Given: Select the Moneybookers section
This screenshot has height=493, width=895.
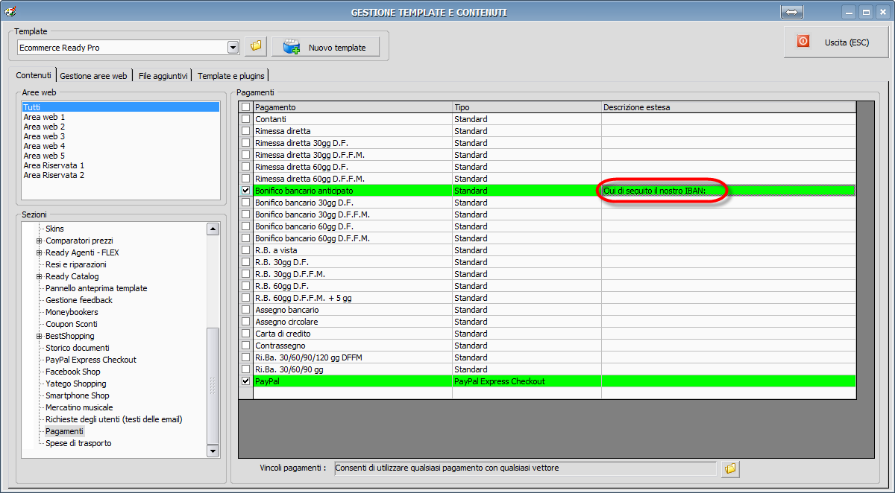Looking at the screenshot, I should pos(72,312).
